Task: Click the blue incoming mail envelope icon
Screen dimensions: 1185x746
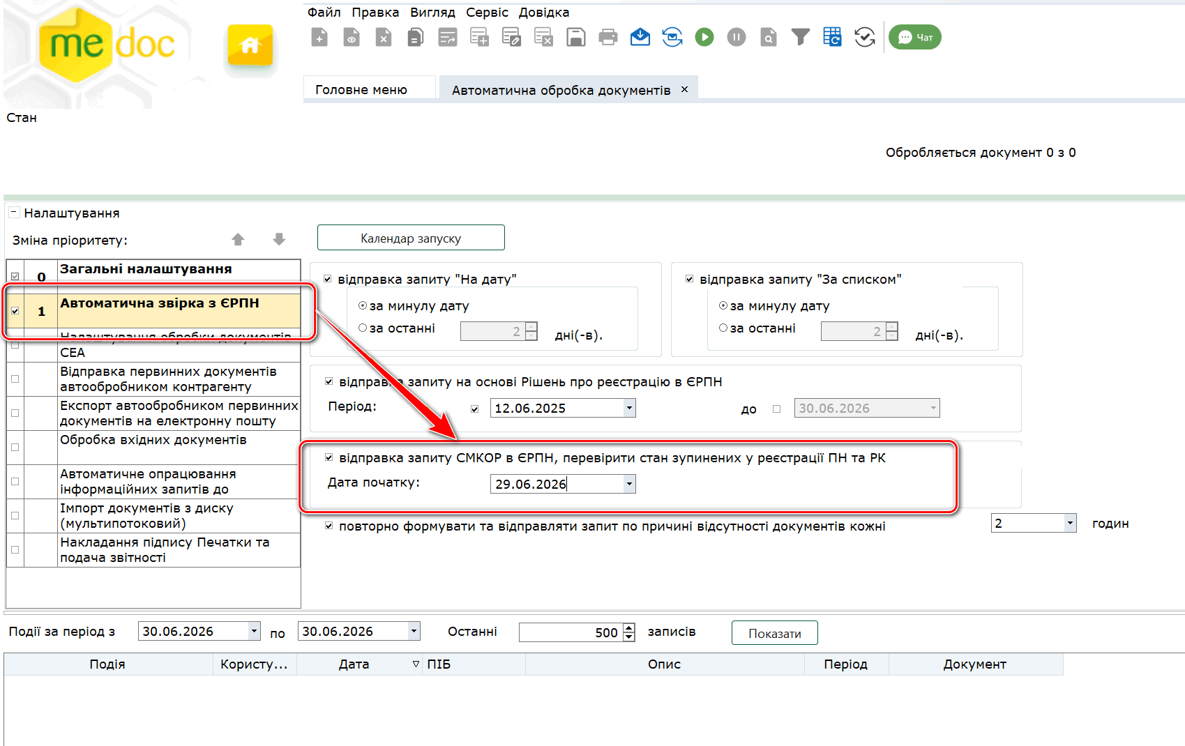Action: pos(640,37)
